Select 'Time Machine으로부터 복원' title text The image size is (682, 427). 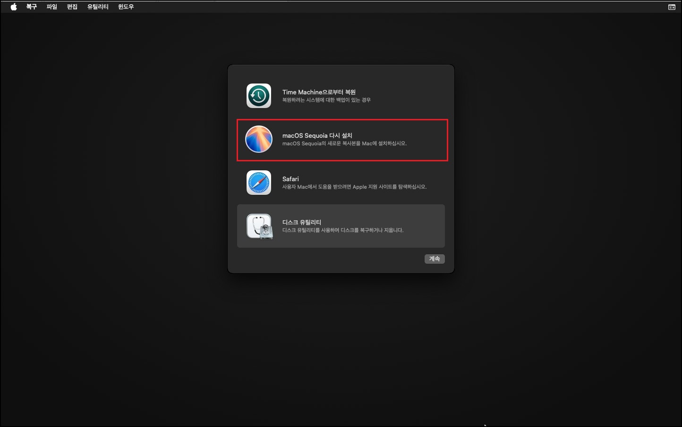(319, 92)
